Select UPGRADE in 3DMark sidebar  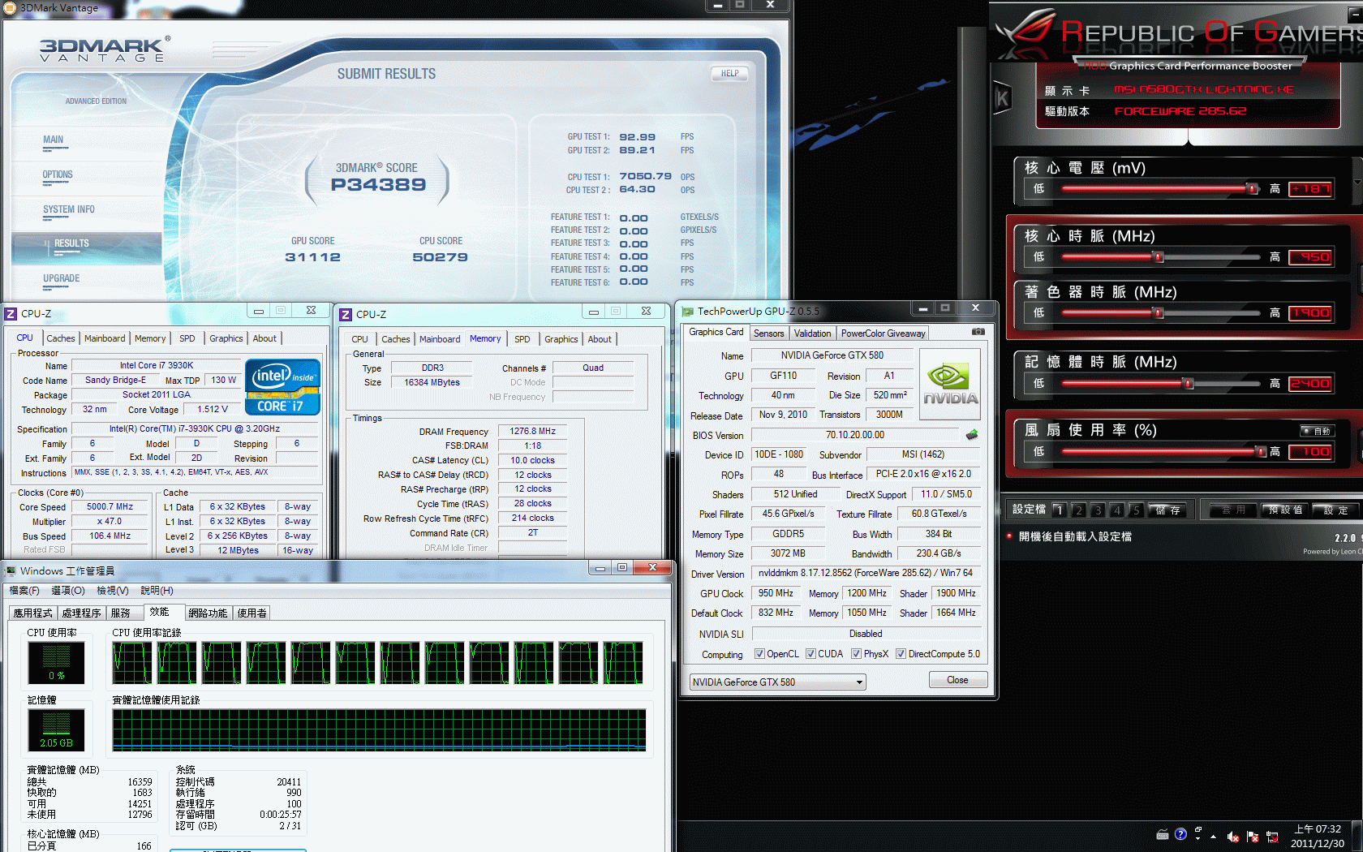click(61, 278)
